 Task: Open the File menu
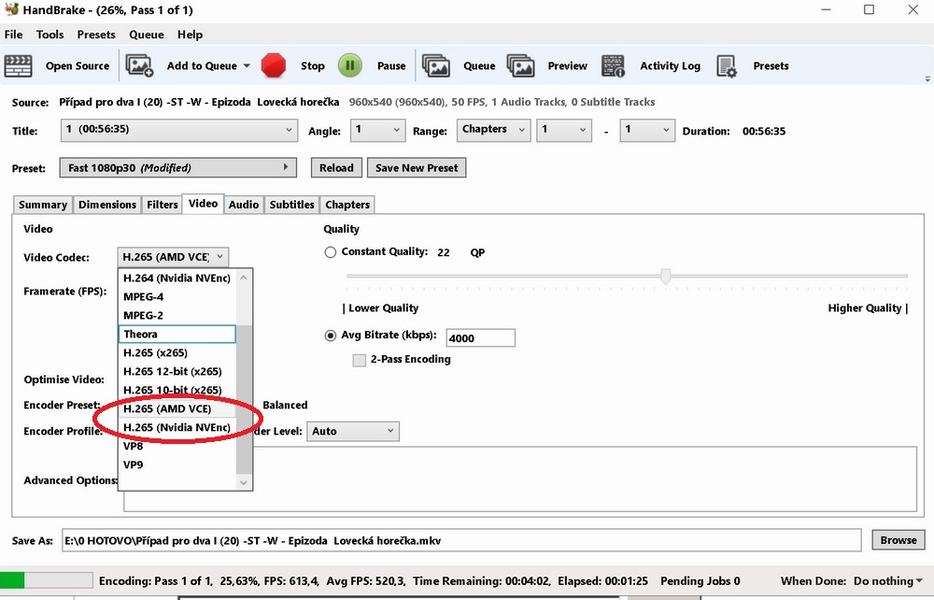coord(13,35)
